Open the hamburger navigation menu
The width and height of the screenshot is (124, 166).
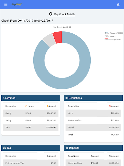point(6,5)
